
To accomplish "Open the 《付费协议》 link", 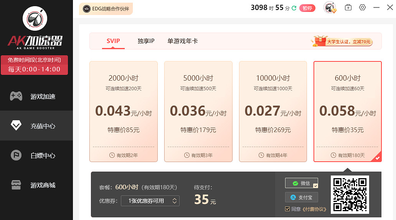I will pyautogui.click(x=314, y=209).
